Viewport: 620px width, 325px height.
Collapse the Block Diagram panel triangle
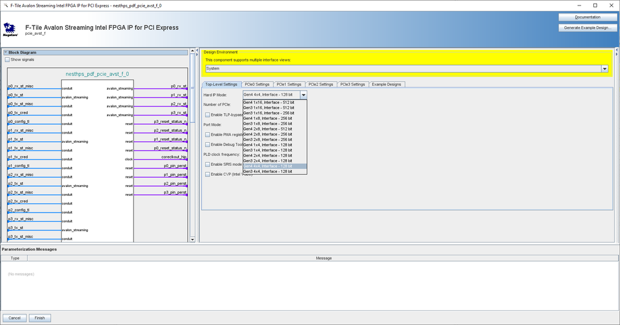pyautogui.click(x=6, y=52)
